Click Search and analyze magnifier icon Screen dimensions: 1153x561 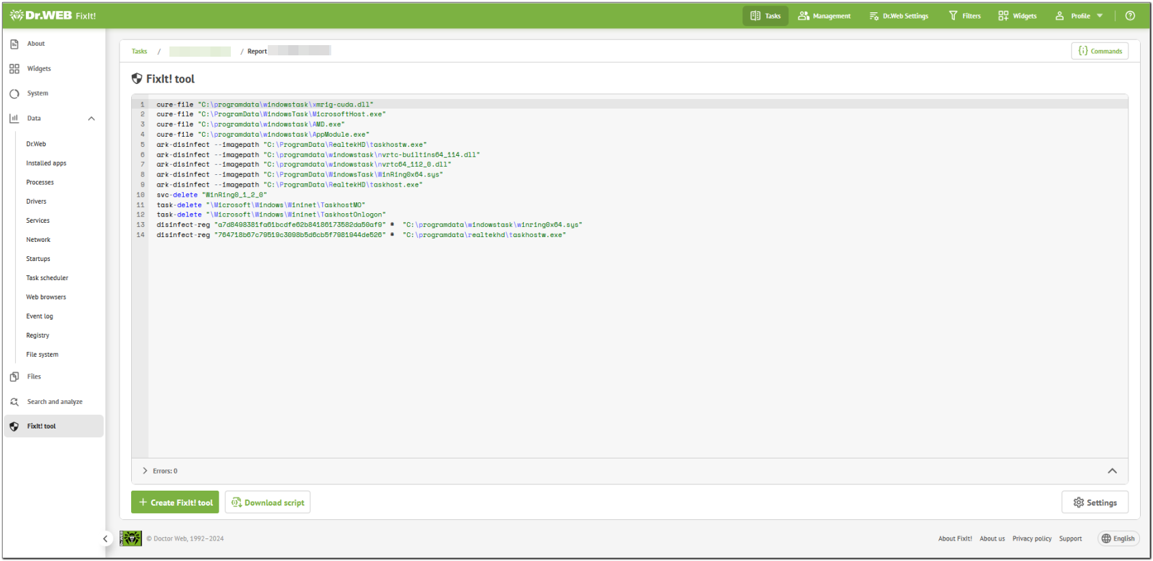[14, 402]
